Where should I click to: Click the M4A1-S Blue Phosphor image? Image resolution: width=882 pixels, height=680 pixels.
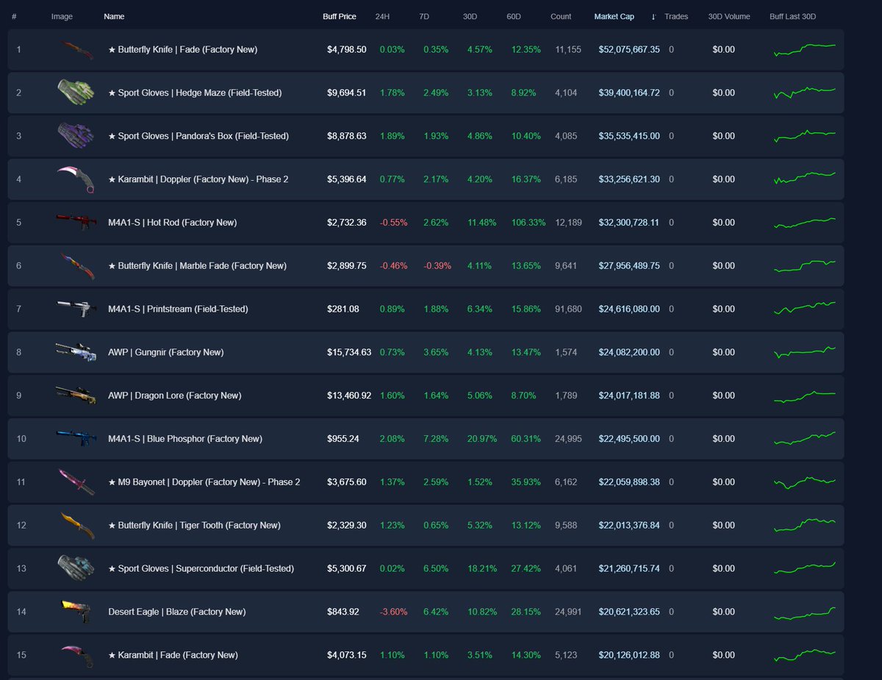coord(76,438)
